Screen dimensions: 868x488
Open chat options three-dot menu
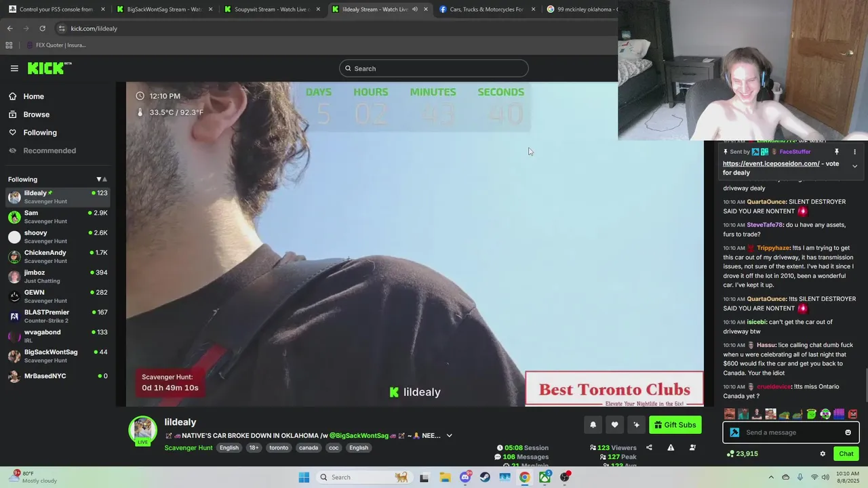tap(854, 152)
